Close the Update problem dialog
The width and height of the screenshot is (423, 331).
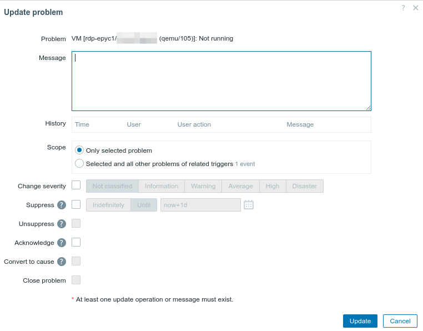pos(415,8)
